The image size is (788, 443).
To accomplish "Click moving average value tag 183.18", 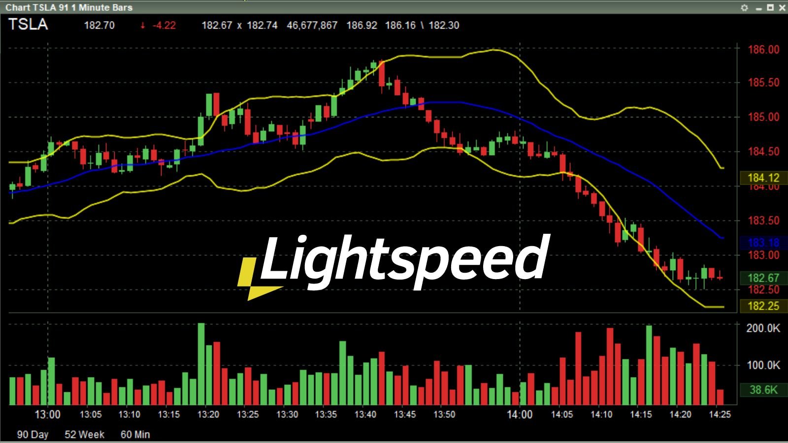I will pos(763,243).
